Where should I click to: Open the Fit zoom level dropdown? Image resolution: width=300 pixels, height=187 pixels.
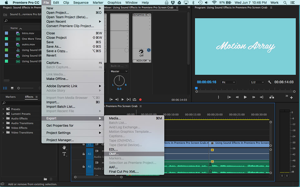coord(228,82)
